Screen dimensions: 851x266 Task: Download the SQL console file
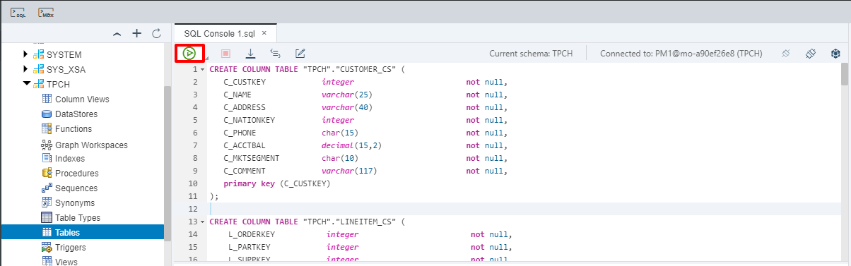coord(250,53)
